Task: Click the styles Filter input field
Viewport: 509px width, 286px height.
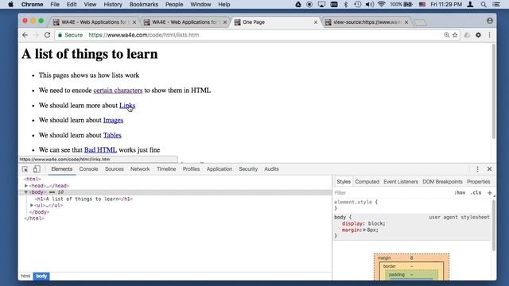Action: pyautogui.click(x=391, y=192)
